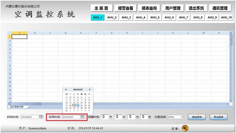The width and height of the screenshot is (236, 133).
Task: Open 用户管理 user management
Action: coord(173,8)
